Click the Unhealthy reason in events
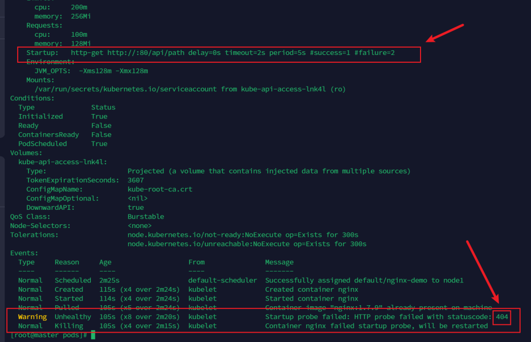 pos(73,317)
